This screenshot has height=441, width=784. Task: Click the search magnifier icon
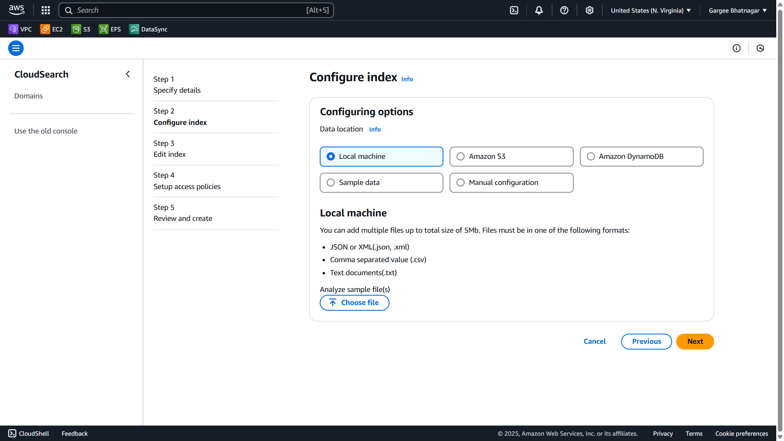point(69,10)
